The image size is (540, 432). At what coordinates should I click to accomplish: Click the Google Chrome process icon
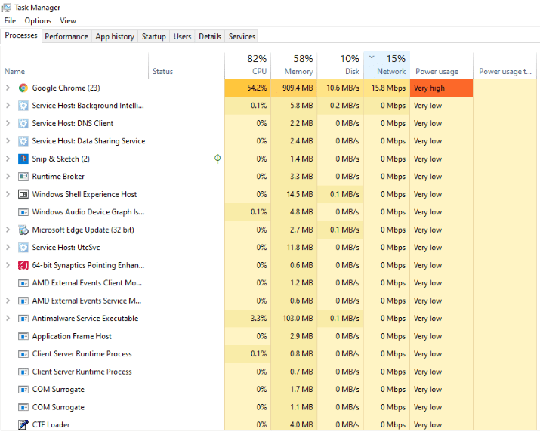[23, 88]
